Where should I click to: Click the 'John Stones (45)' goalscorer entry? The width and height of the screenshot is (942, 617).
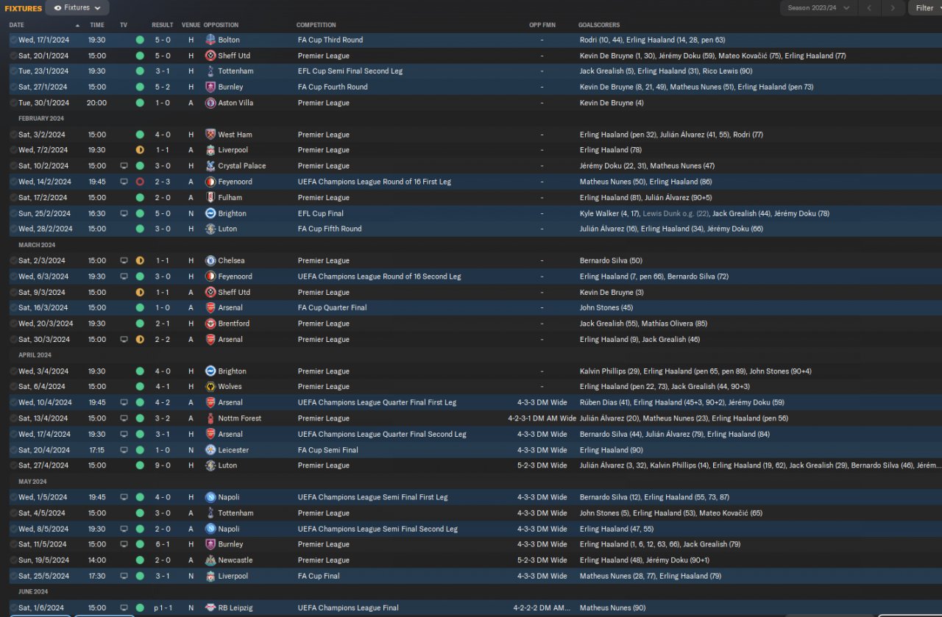click(606, 308)
